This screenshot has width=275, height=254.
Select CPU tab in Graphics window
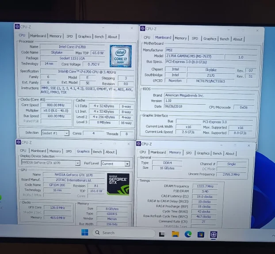(x=23, y=151)
